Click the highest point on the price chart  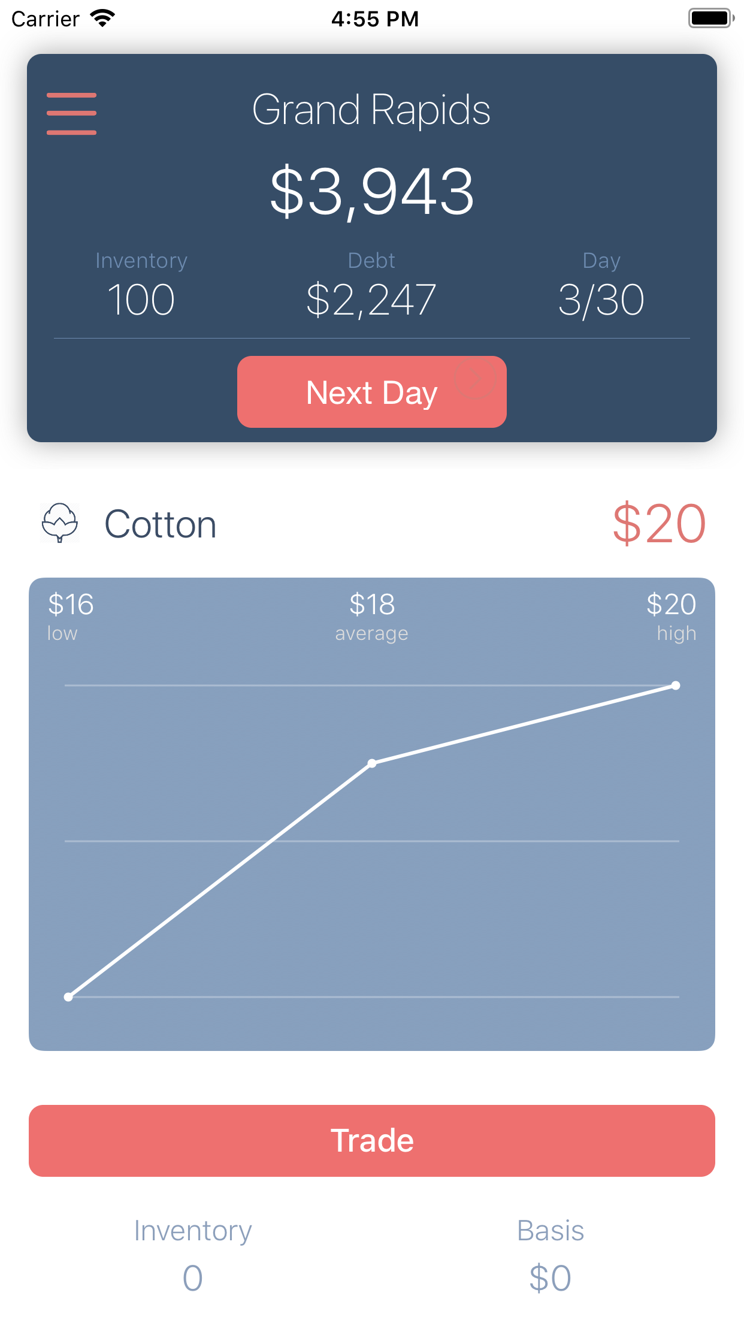click(x=676, y=685)
